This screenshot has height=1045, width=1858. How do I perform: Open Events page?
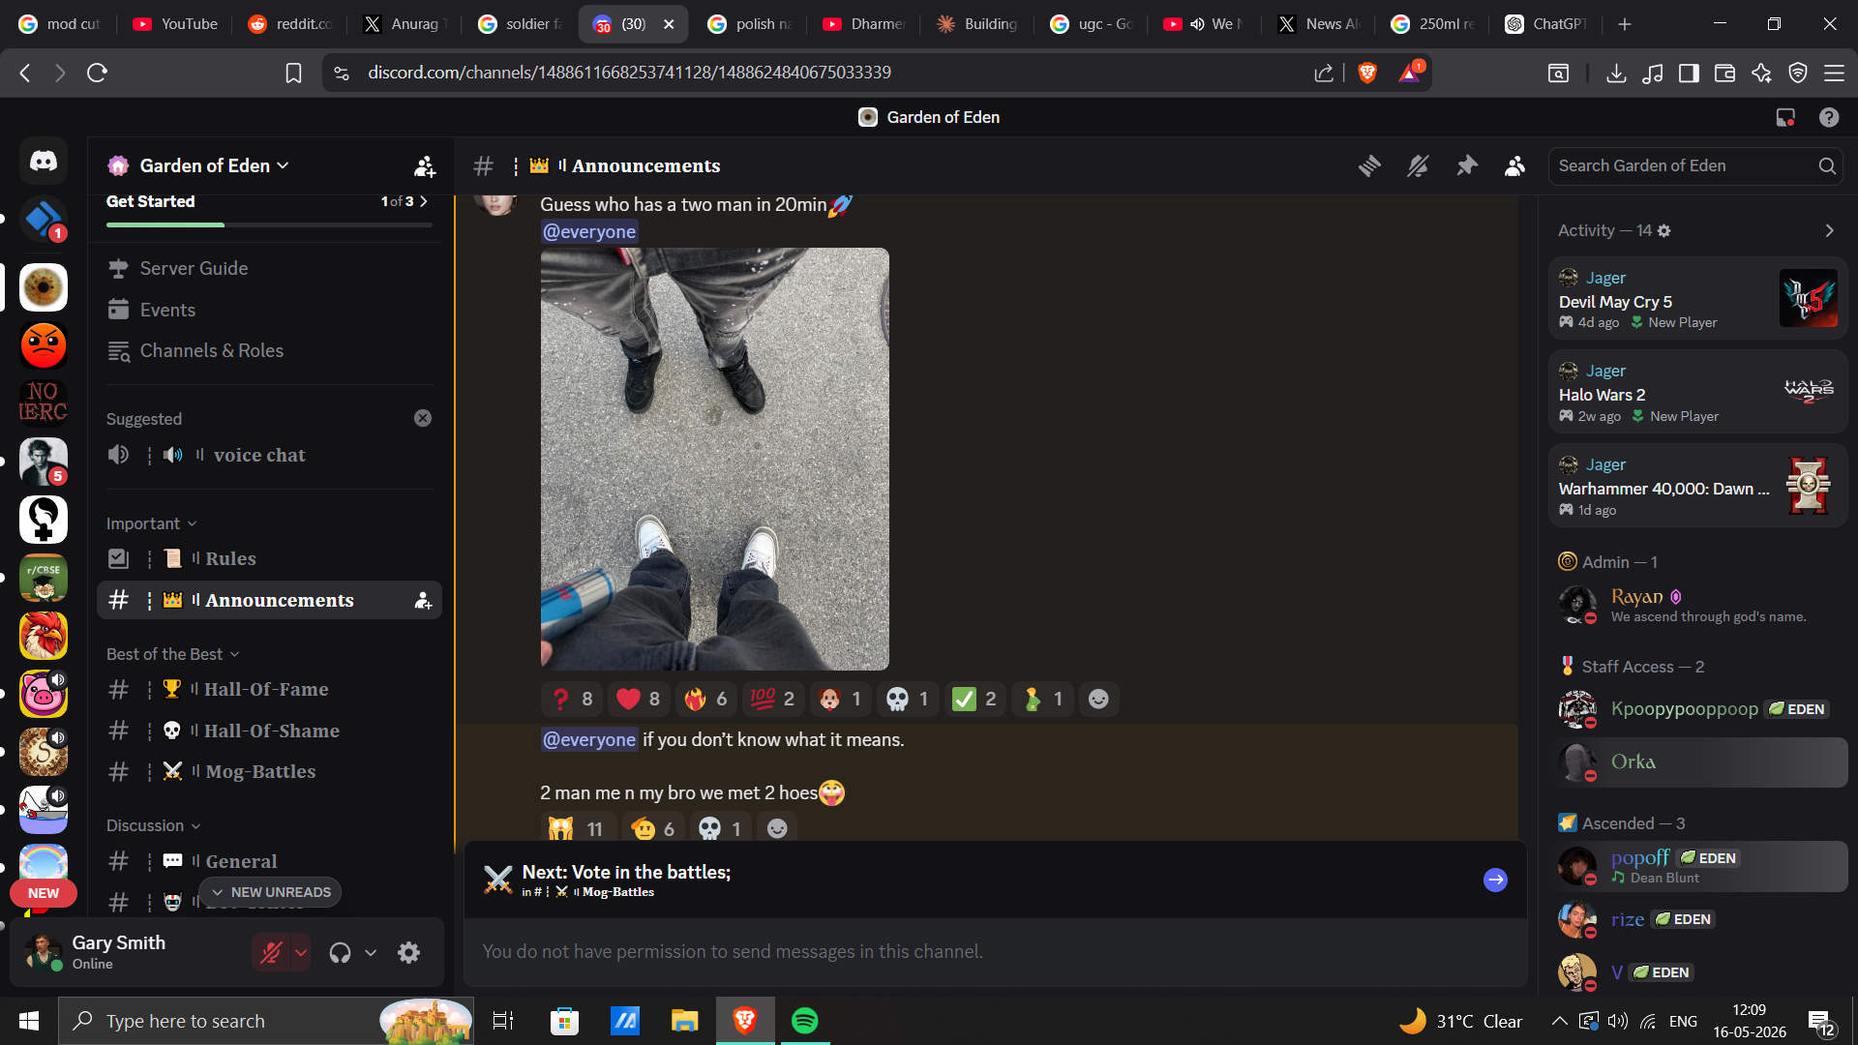click(x=269, y=310)
